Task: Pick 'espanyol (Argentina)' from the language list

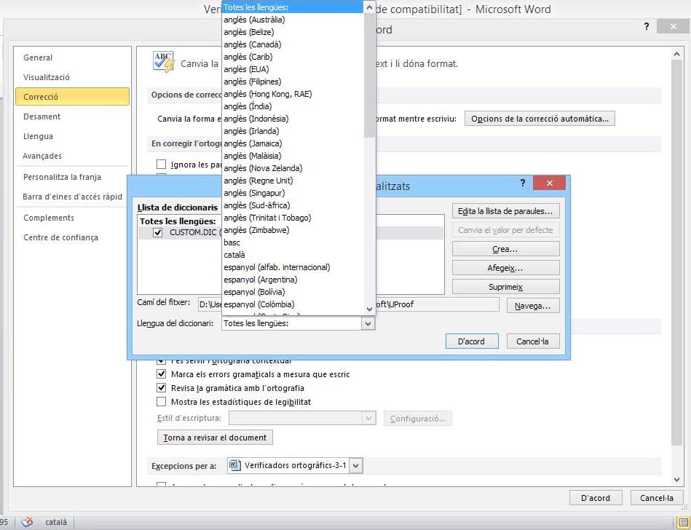Action: (x=260, y=280)
